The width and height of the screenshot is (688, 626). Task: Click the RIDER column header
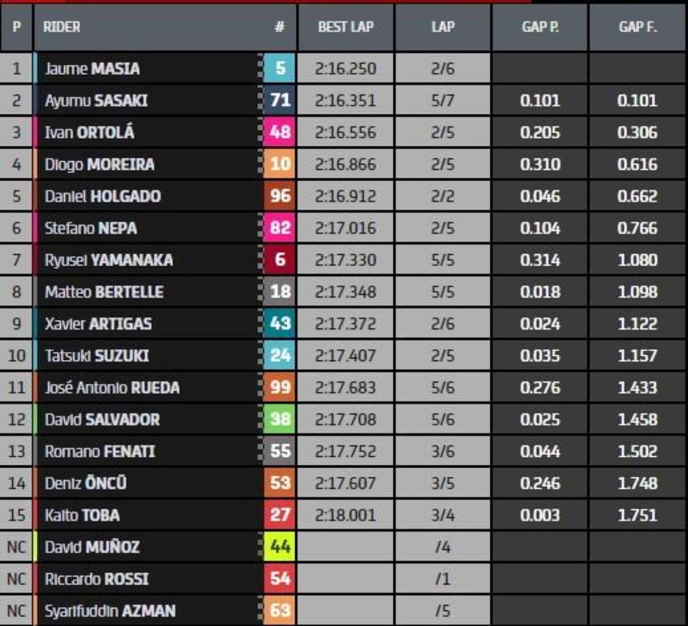(61, 27)
